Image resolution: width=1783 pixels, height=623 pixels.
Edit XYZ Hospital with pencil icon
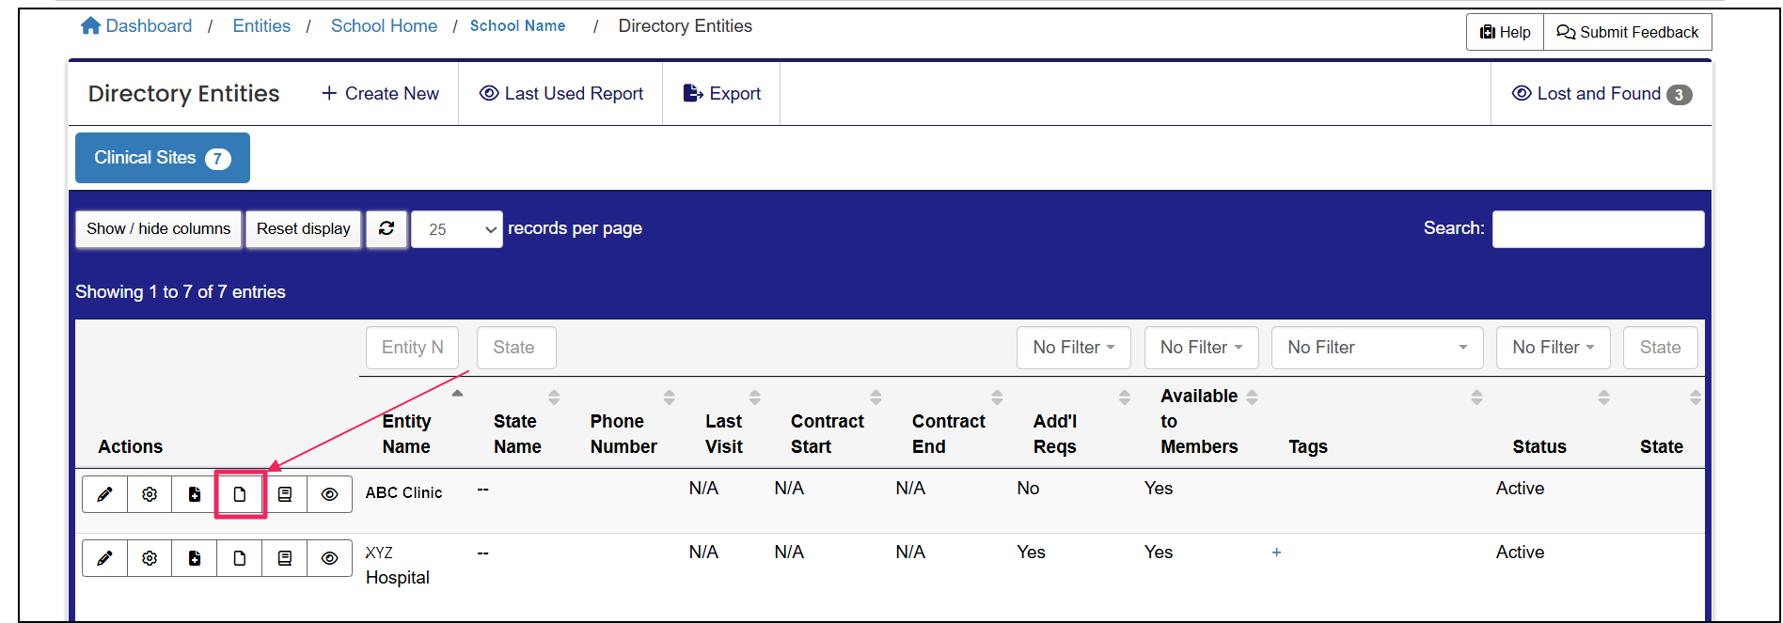104,558
